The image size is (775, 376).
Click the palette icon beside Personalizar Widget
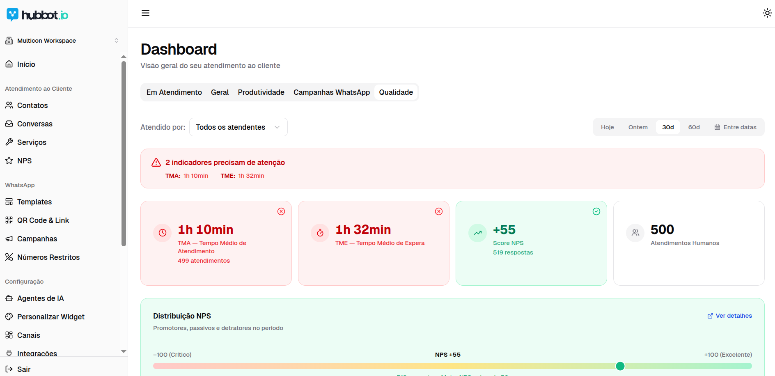[x=9, y=316]
